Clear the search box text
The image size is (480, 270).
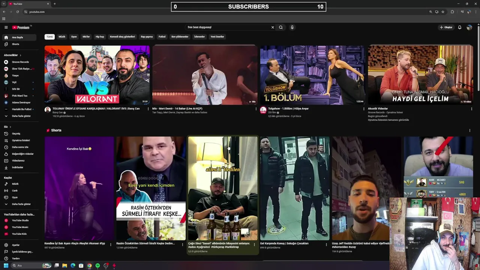tap(273, 27)
